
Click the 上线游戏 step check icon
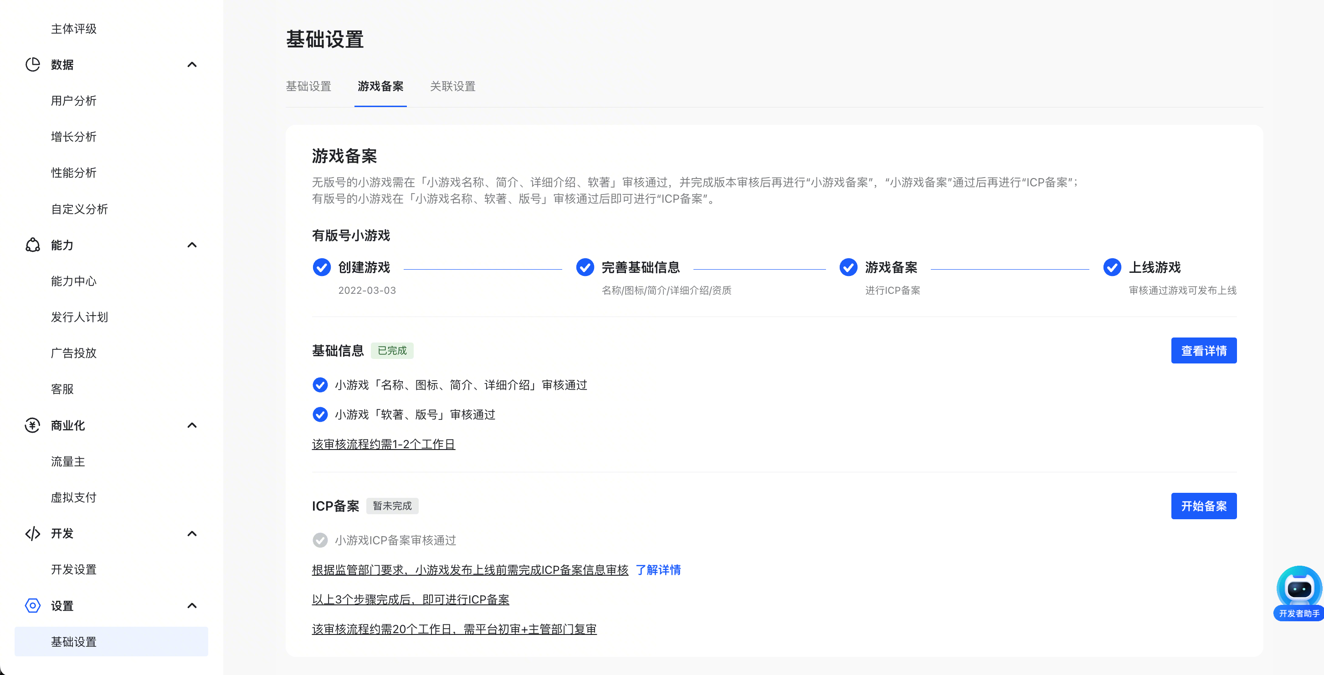(x=1112, y=267)
